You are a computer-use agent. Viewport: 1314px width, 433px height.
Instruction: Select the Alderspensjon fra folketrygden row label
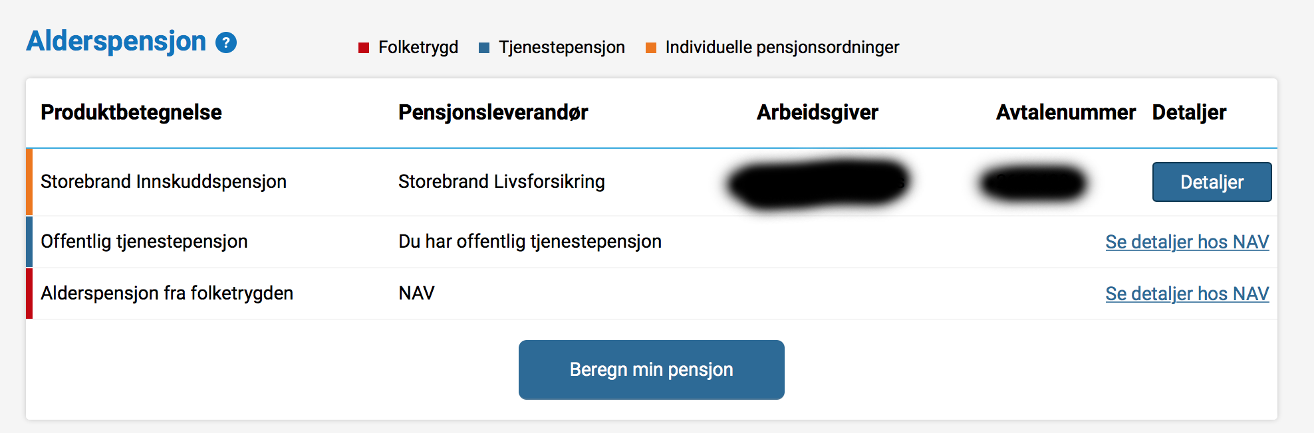click(167, 293)
